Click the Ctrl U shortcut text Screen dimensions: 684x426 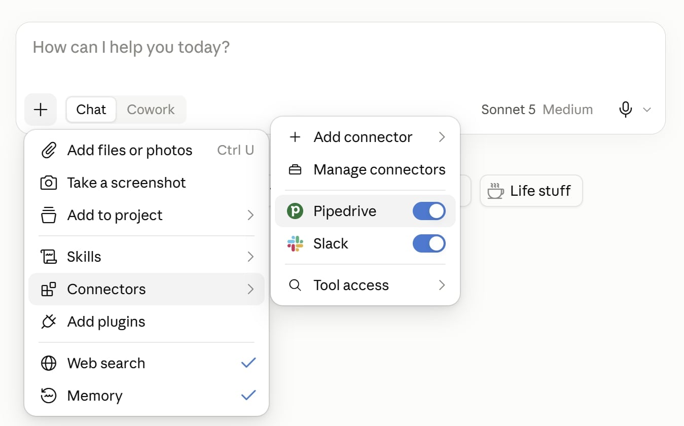click(236, 150)
